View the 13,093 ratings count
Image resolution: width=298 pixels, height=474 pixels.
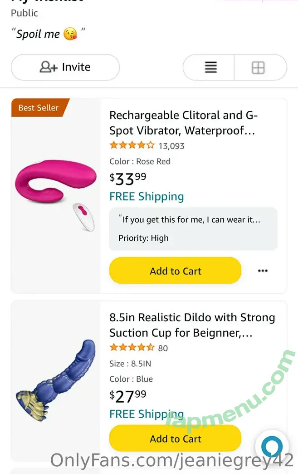point(171,146)
